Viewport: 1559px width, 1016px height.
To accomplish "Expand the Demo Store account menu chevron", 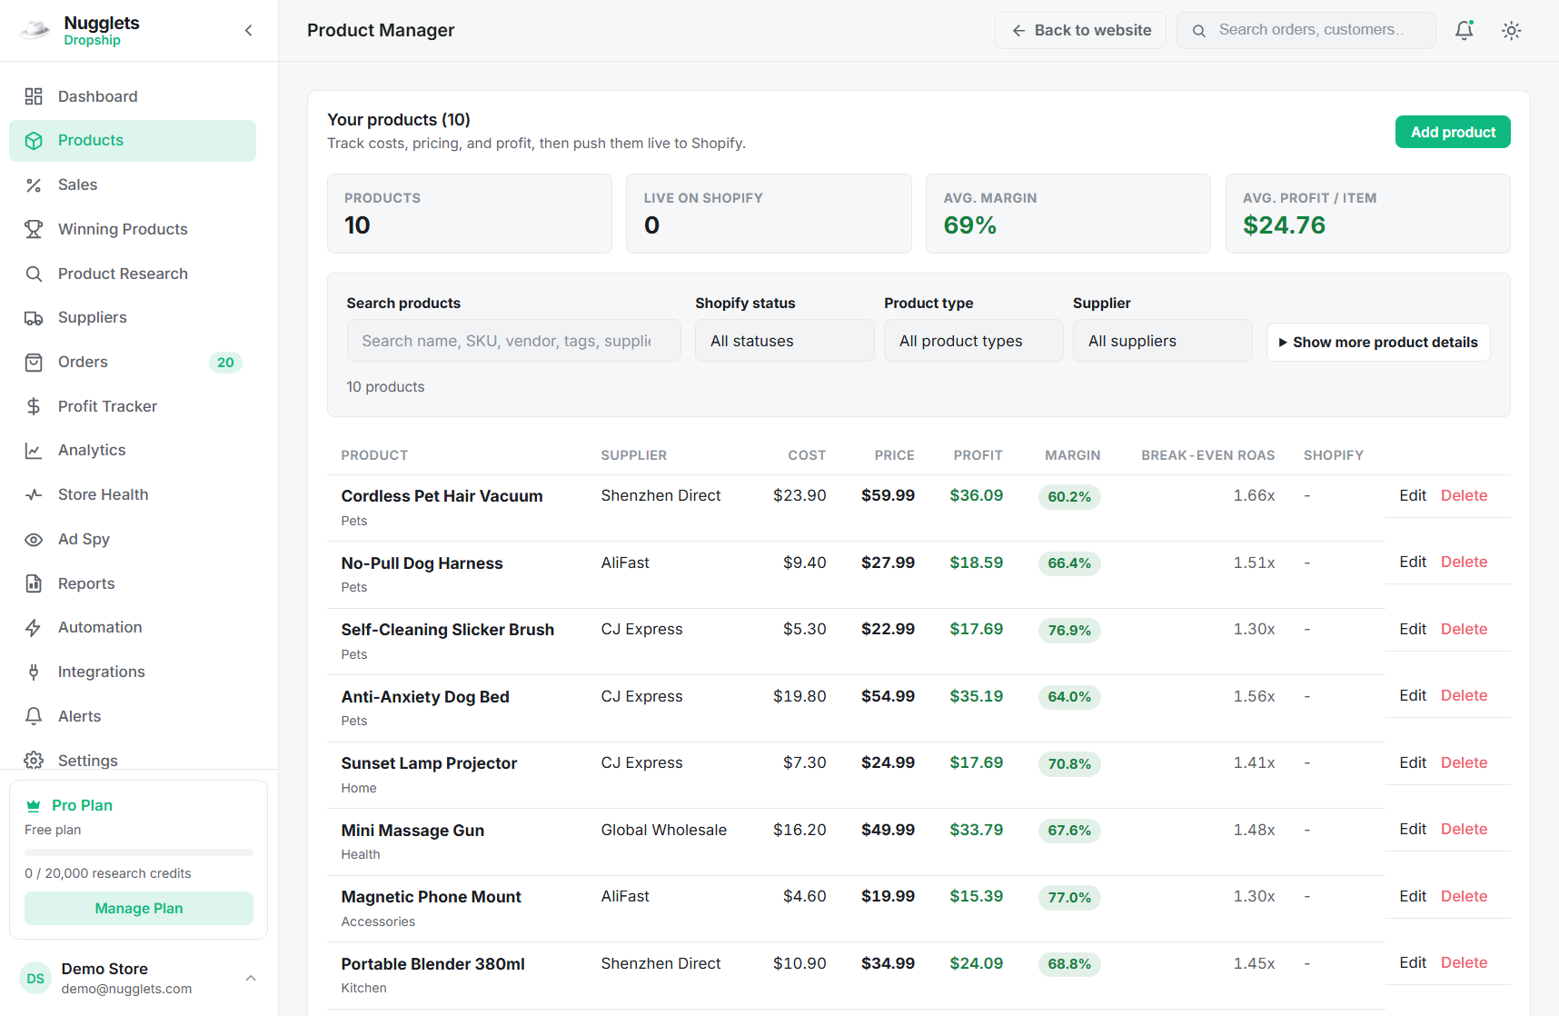I will [x=251, y=979].
